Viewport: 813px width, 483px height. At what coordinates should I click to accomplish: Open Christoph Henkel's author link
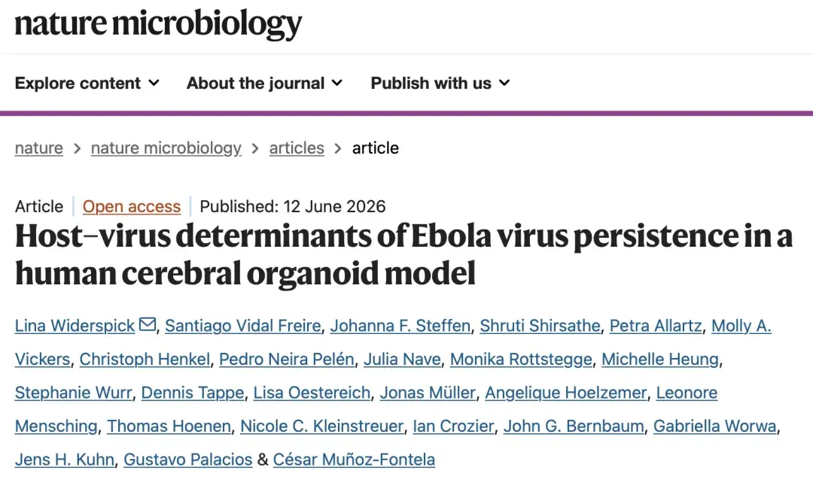click(x=145, y=359)
